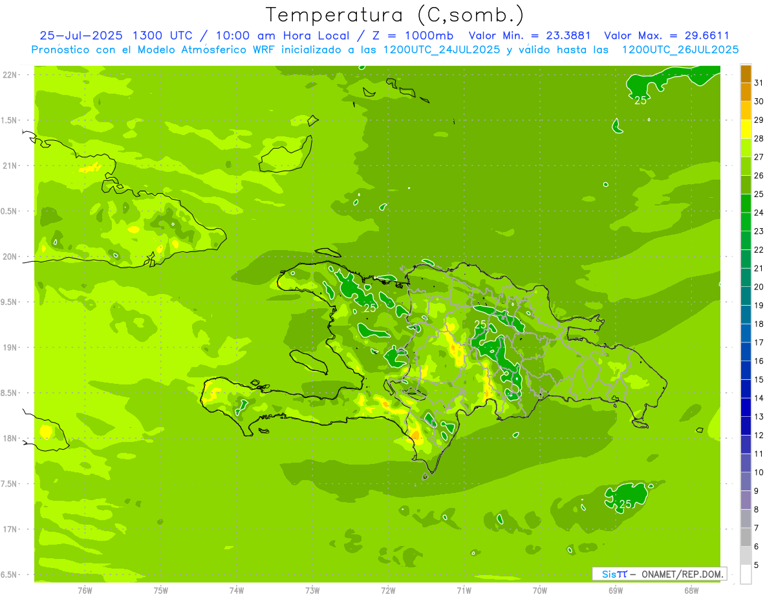Click the 73W longitude axis label
This screenshot has width=776, height=599.
click(x=312, y=590)
